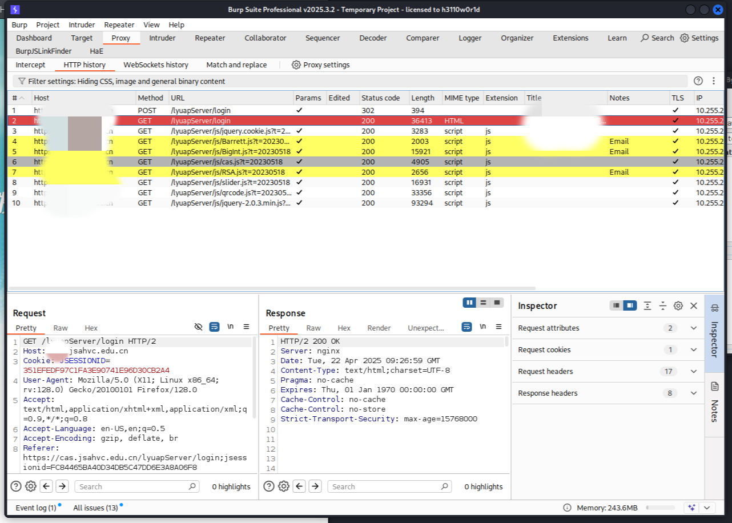This screenshot has width=732, height=523.
Task: Open Proxy settings
Action: pyautogui.click(x=320, y=65)
